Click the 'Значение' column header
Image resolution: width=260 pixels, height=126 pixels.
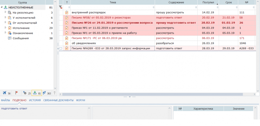point(239,109)
